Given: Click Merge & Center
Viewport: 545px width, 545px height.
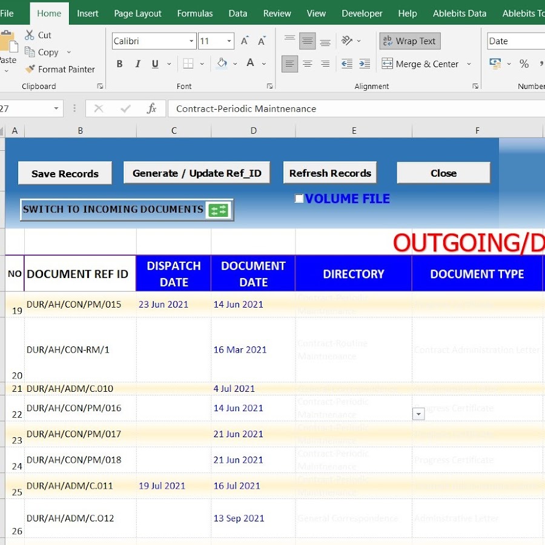Looking at the screenshot, I should [x=420, y=64].
